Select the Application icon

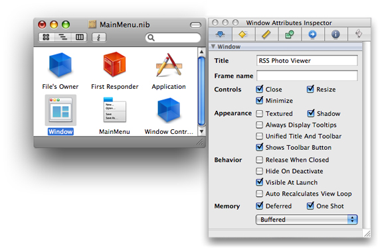click(x=169, y=65)
